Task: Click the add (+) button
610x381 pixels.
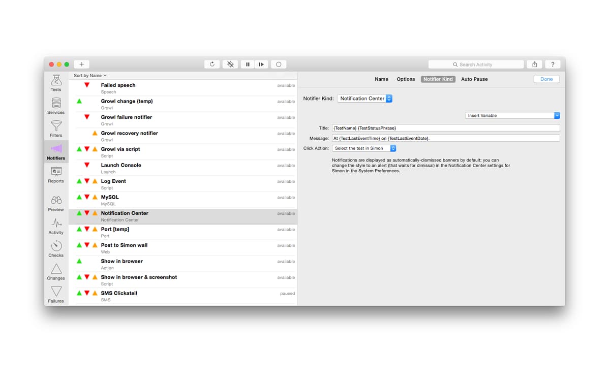Action: pyautogui.click(x=81, y=65)
